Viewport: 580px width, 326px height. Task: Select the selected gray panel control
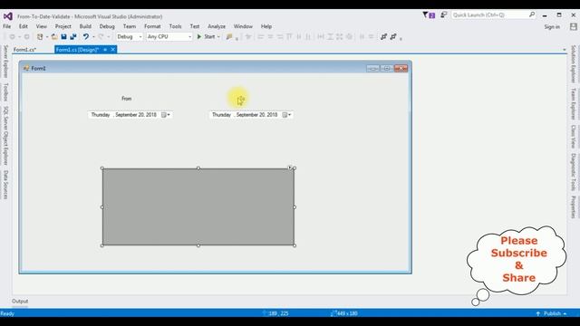(198, 207)
